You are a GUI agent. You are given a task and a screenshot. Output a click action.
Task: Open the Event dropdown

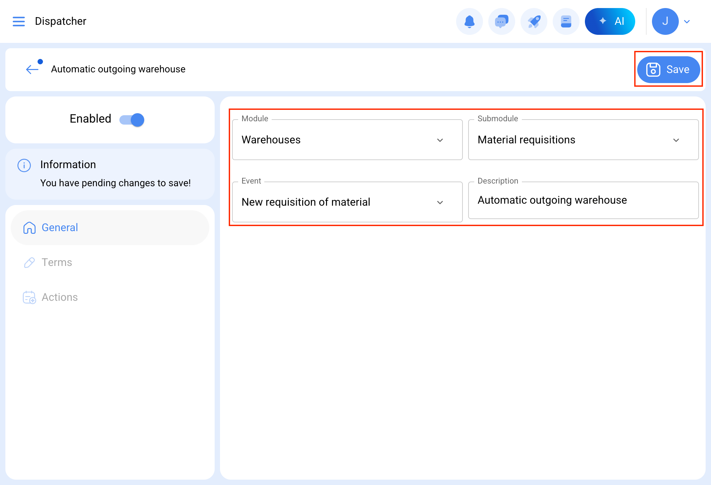pos(347,202)
